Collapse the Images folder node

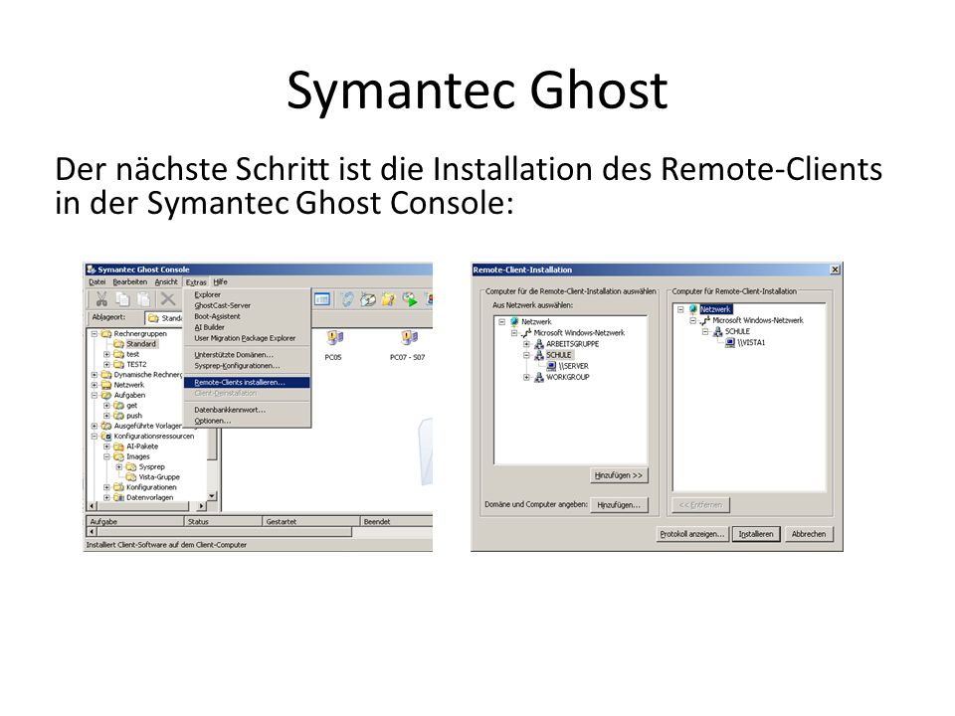point(106,456)
